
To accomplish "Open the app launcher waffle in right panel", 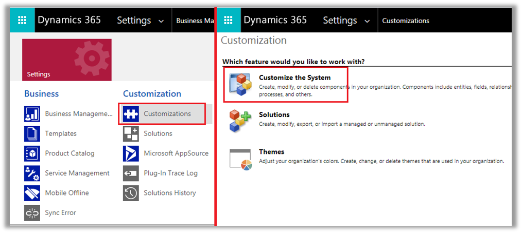I will point(228,21).
